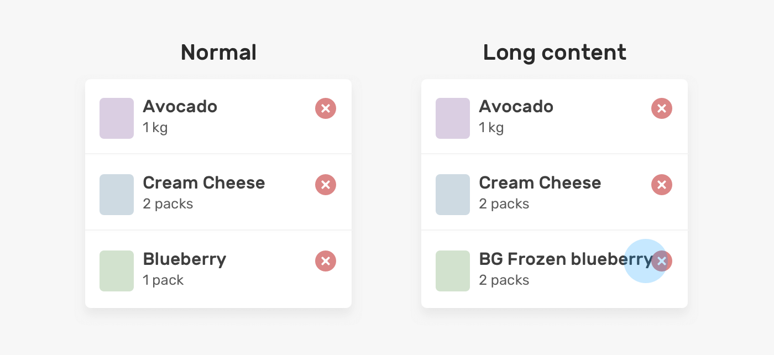Remove Cream Cheese in the Long content list
The height and width of the screenshot is (355, 774).
point(662,185)
